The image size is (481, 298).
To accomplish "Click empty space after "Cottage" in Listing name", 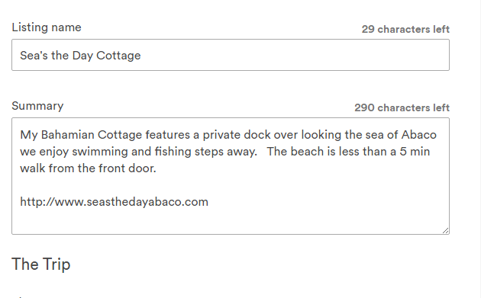I will click(x=295, y=56).
